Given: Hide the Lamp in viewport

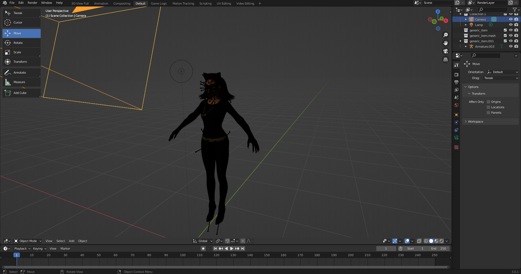Looking at the screenshot, I should [511, 25].
